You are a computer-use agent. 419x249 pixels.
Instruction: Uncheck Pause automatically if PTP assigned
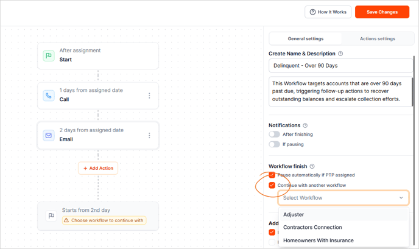[x=272, y=175]
